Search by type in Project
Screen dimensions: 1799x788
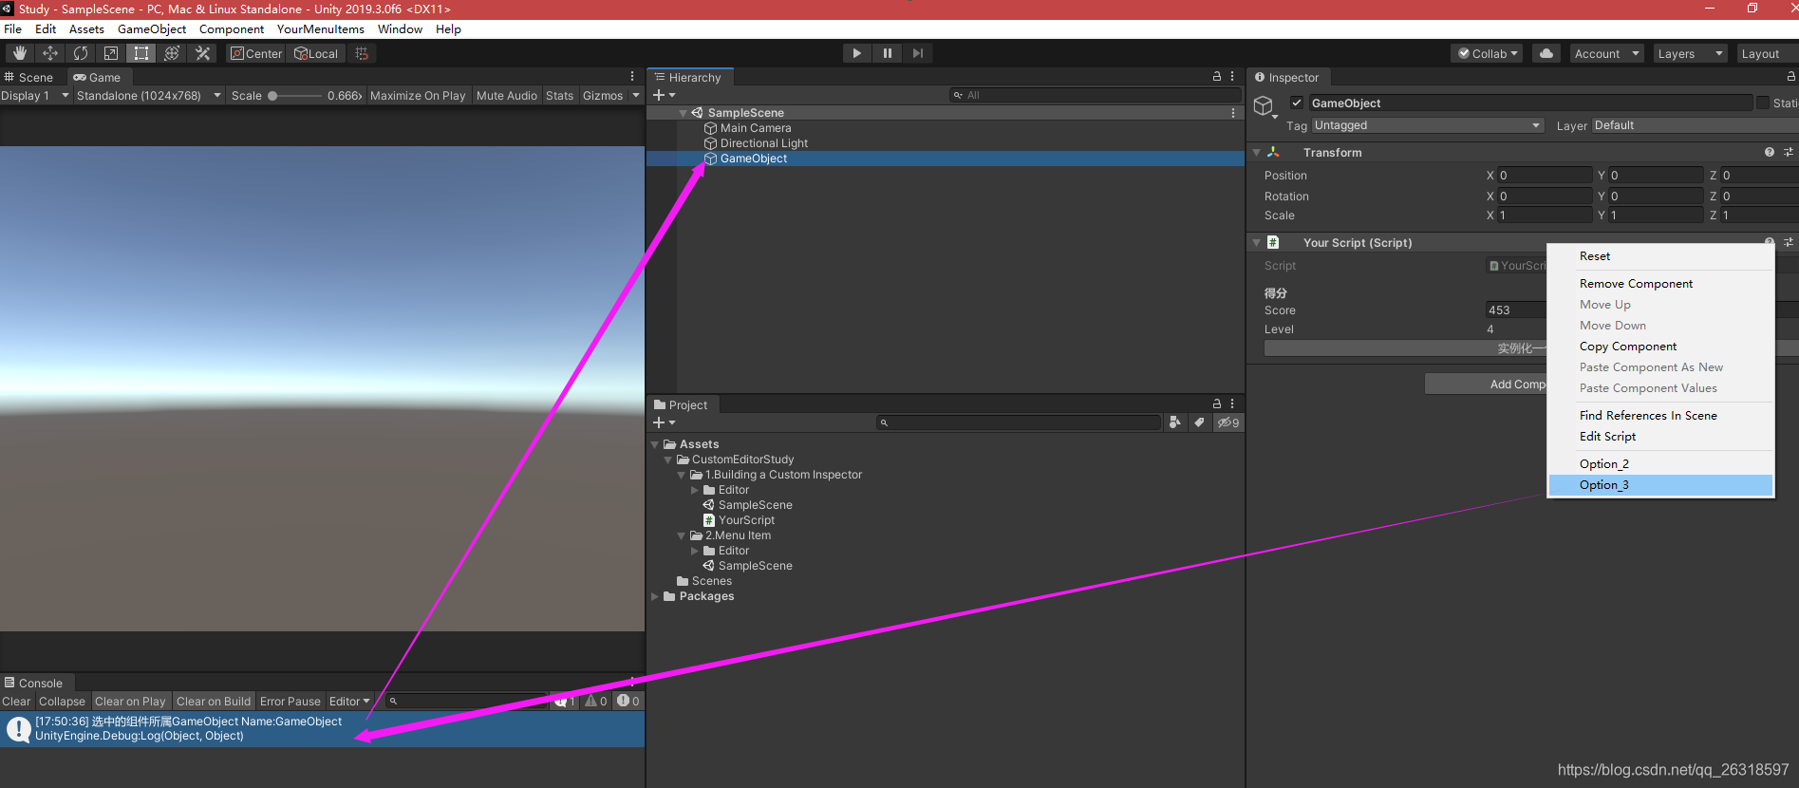tap(1175, 422)
